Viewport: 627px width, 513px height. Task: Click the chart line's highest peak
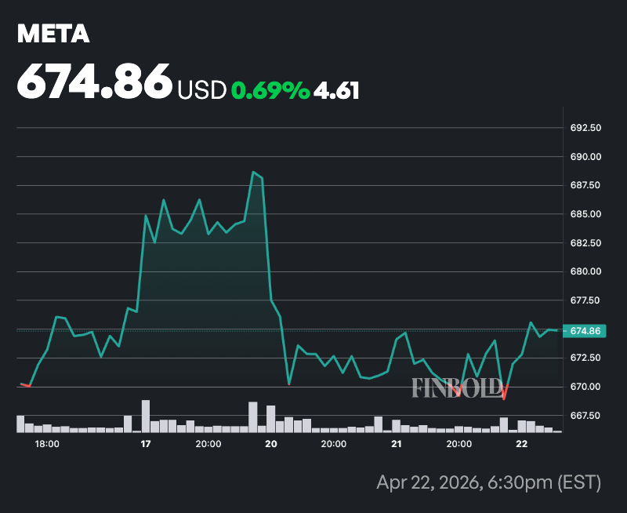click(x=253, y=173)
